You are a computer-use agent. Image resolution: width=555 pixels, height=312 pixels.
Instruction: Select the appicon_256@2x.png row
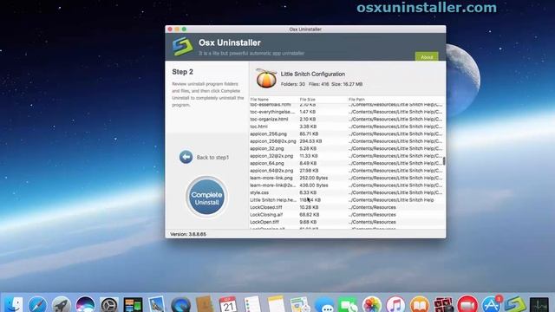pos(347,141)
